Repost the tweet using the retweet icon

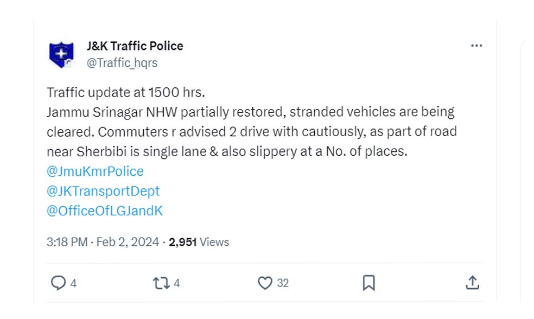click(162, 283)
